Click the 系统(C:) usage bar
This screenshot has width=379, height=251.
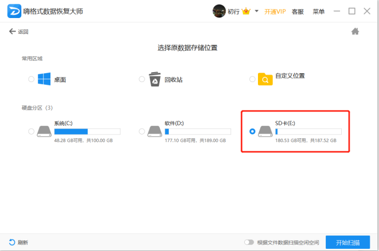point(87,132)
